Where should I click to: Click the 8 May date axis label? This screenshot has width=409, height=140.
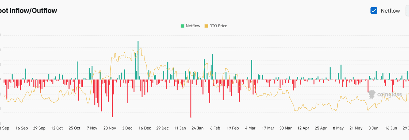(x=338, y=128)
